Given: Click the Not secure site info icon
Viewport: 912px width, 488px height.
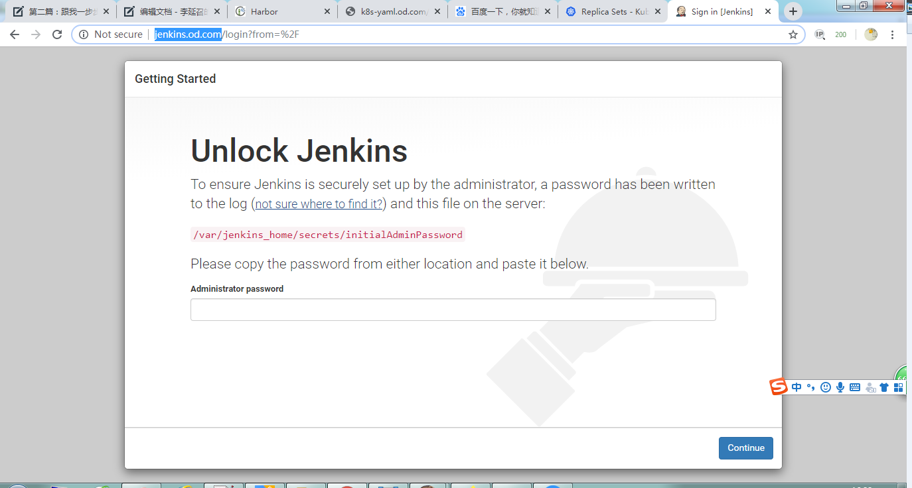Looking at the screenshot, I should coord(84,34).
